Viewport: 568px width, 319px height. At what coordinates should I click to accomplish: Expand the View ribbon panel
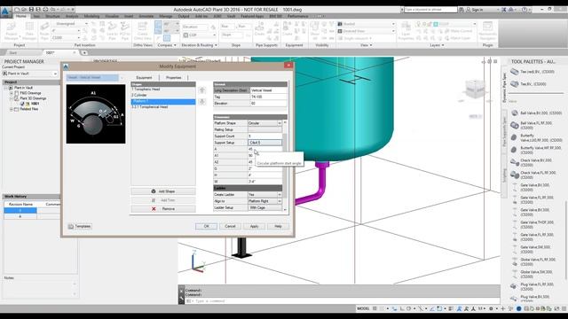pyautogui.click(x=366, y=45)
